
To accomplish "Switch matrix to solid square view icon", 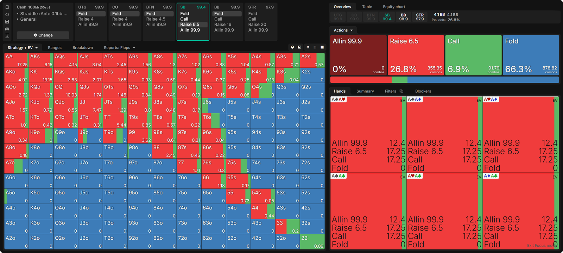I will (322, 47).
